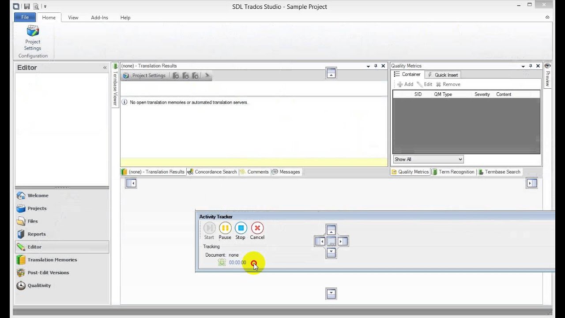Stop the Activity Tracker
Viewport: 565px width, 318px height.
point(241,231)
